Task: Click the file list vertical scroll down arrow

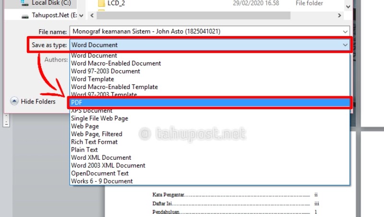Action: (348, 7)
